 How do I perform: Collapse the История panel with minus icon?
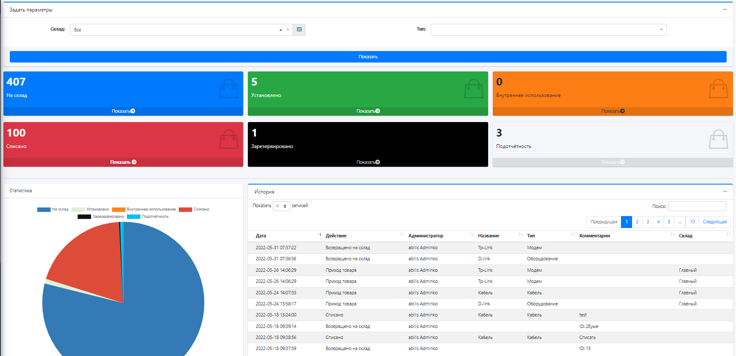[724, 192]
